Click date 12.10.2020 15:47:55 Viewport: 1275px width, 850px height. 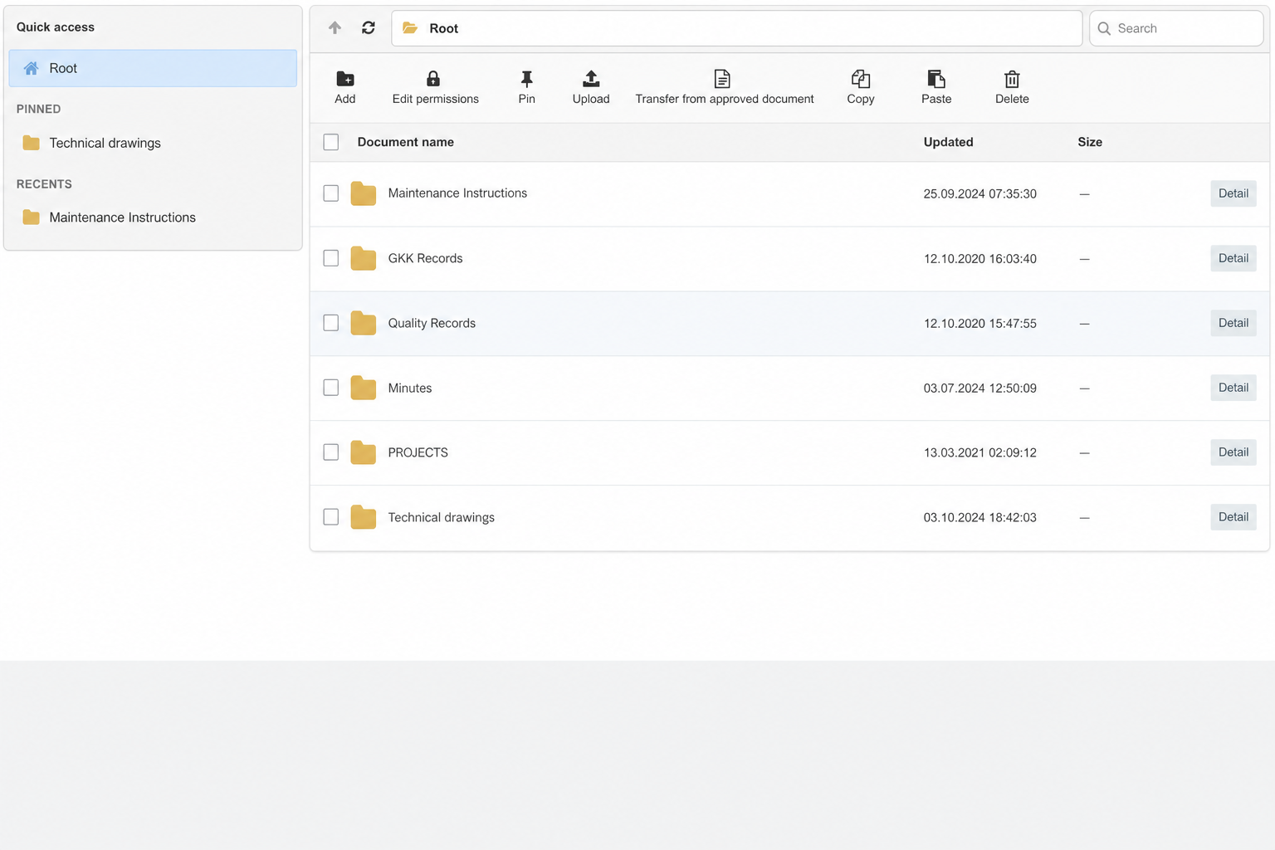[979, 323]
